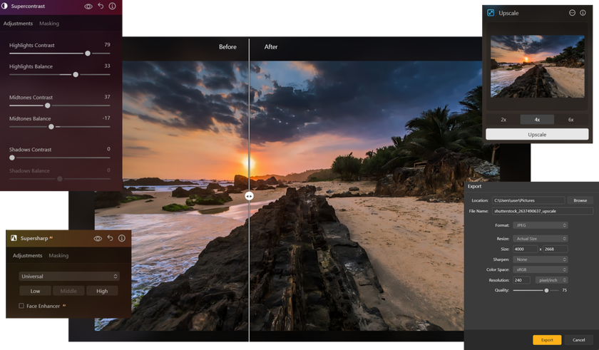Open the Sharpen None dropdown

pyautogui.click(x=541, y=259)
